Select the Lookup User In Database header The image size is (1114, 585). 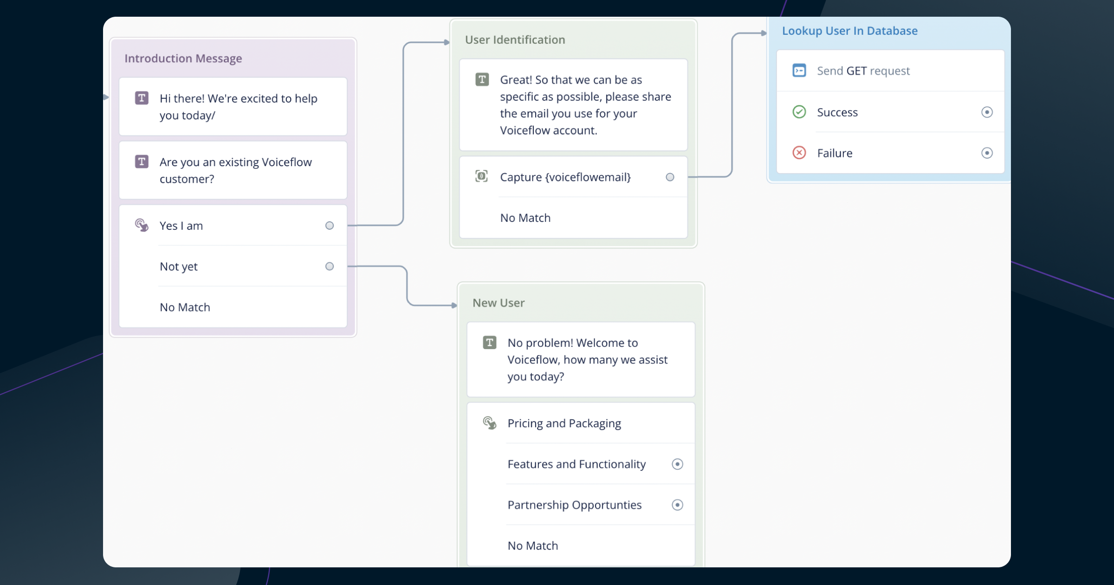point(849,31)
